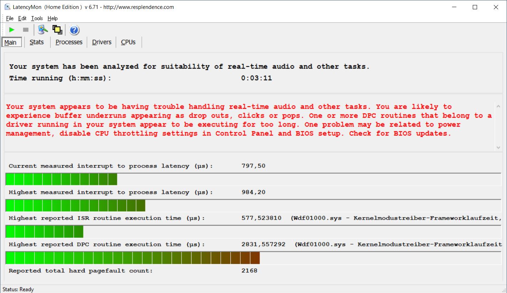This screenshot has height=293, width=507.
Task: Open the Tools menu
Action: (37, 18)
